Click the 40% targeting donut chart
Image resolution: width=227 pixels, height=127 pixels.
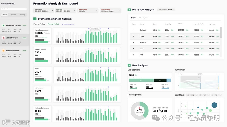click(x=140, y=111)
